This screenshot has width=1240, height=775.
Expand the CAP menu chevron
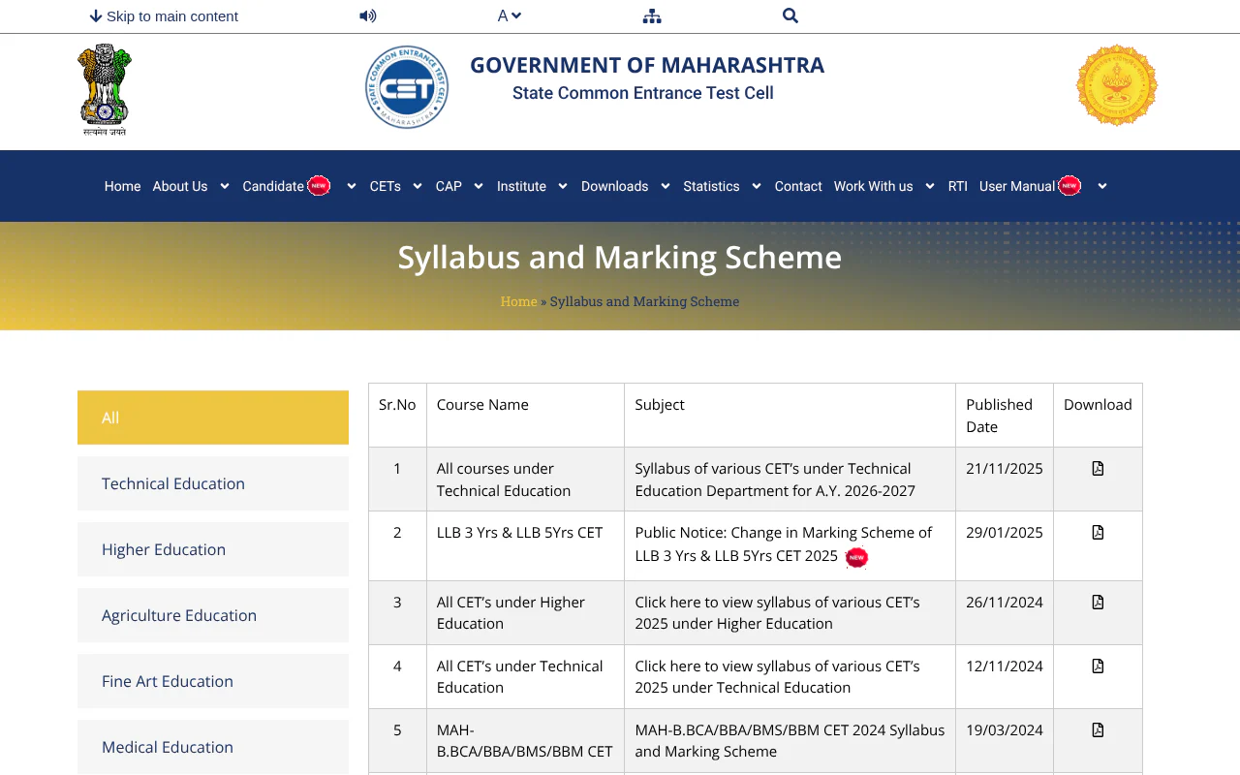tap(479, 186)
